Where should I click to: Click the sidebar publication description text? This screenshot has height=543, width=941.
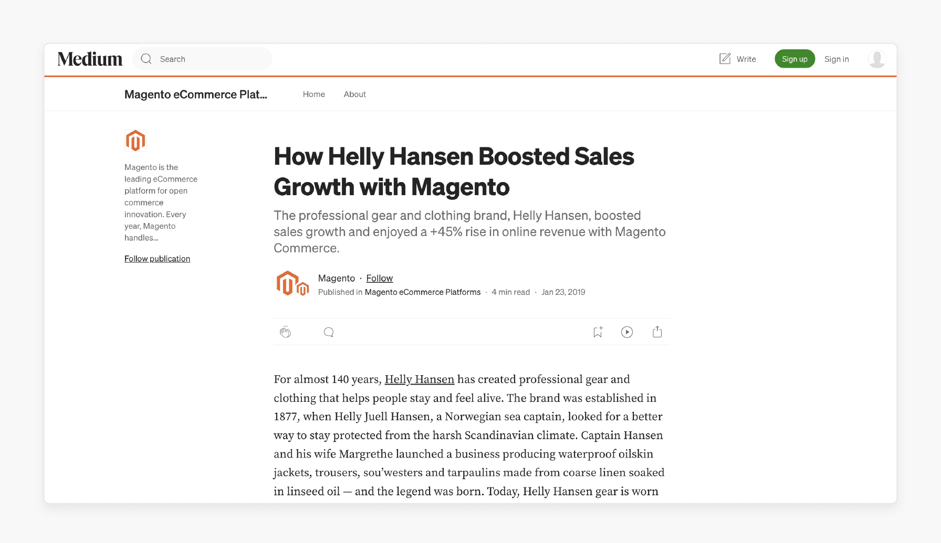[161, 203]
